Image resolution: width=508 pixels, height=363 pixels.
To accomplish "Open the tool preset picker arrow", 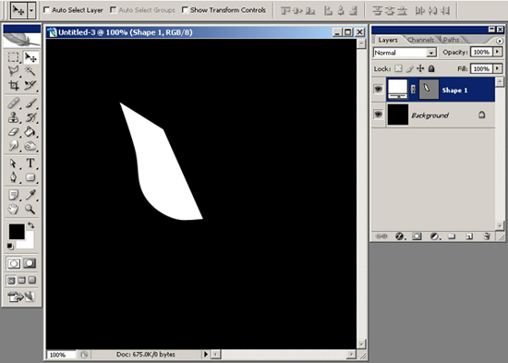I will pyautogui.click(x=31, y=10).
